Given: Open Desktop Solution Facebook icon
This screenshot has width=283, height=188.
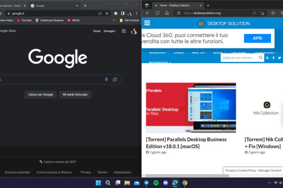Looking at the screenshot, I should [x=273, y=58].
